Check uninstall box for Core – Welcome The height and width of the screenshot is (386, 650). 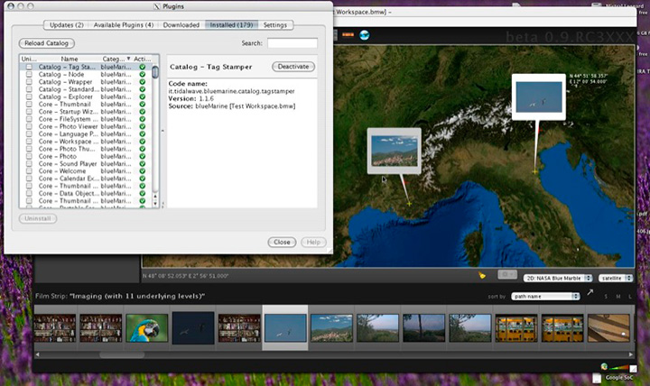point(29,171)
